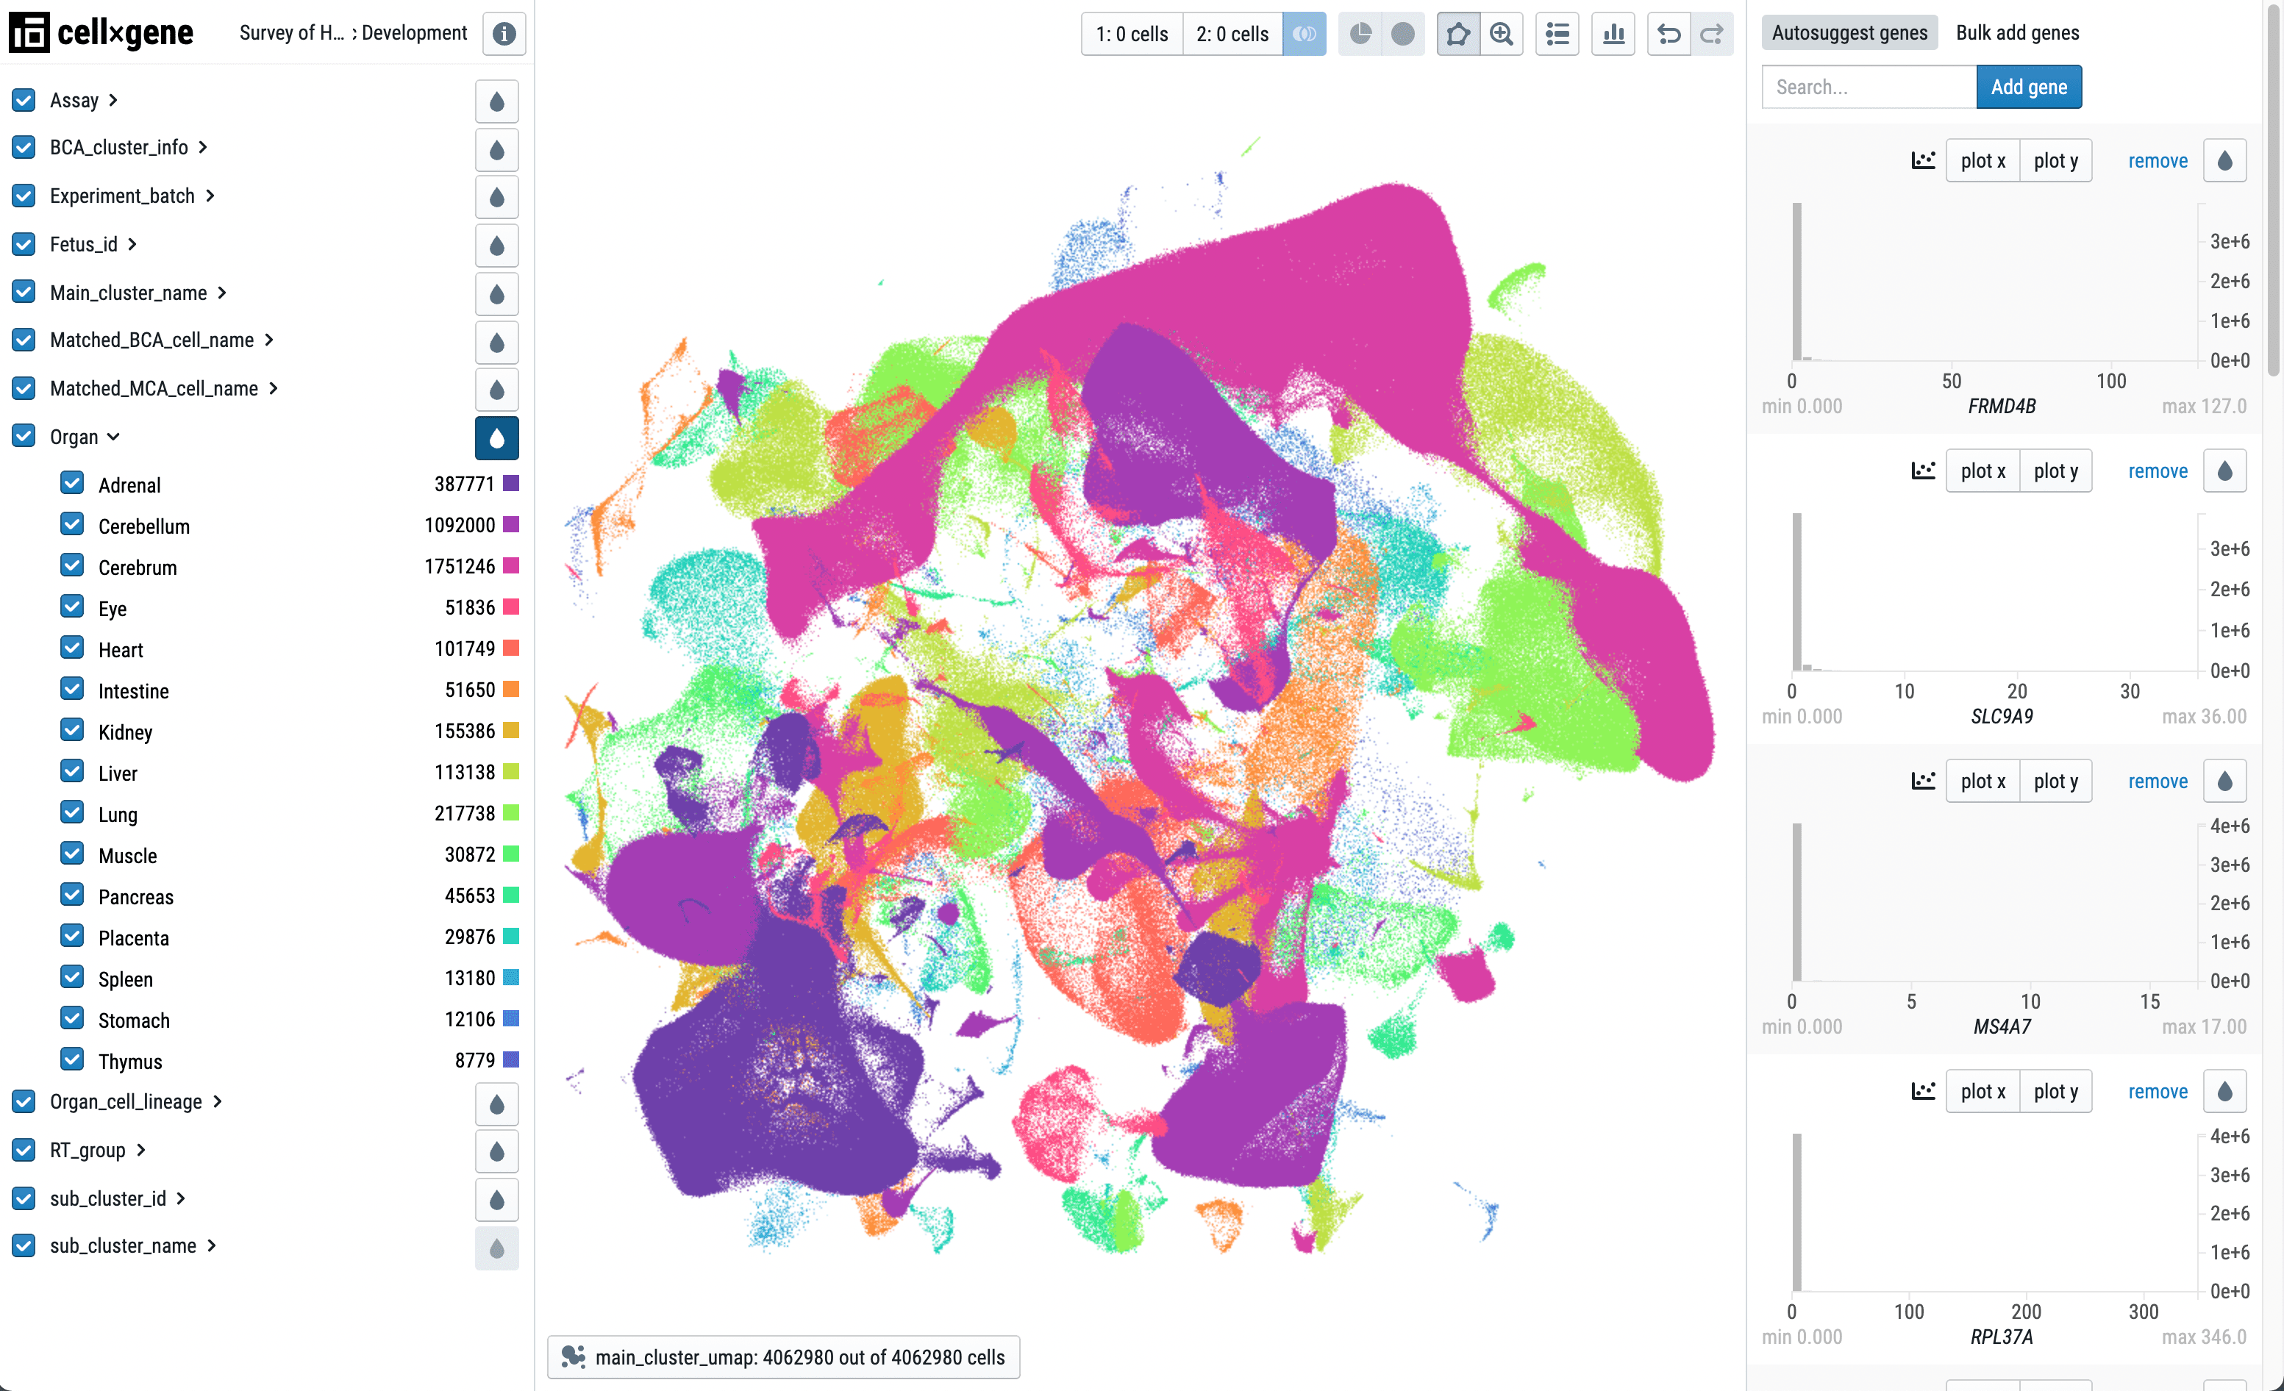Expand the sub_cluster_name category

point(210,1245)
